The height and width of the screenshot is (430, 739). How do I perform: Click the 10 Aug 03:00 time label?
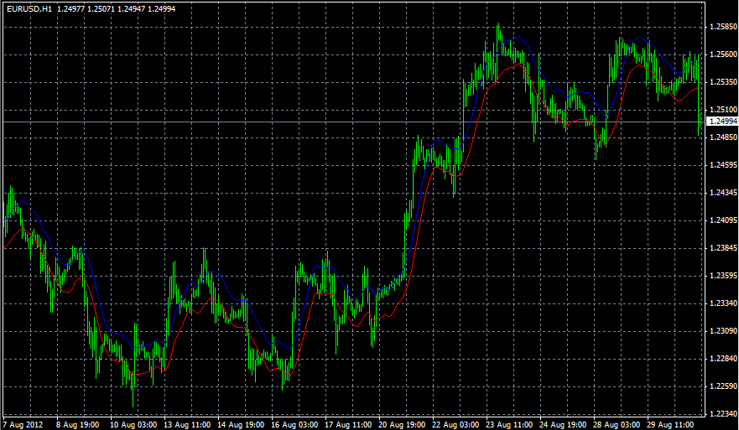(x=133, y=425)
